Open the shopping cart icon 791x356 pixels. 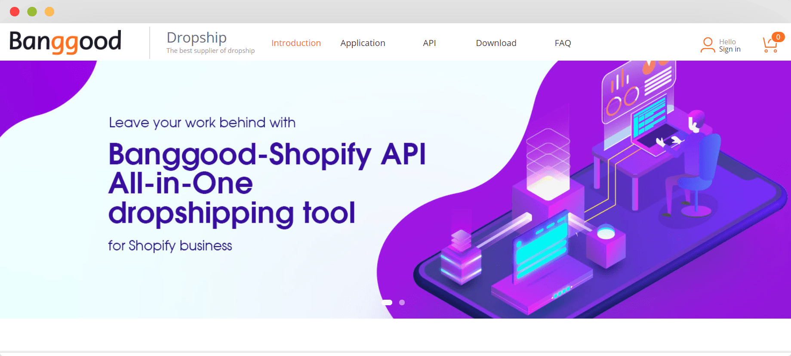tap(770, 45)
